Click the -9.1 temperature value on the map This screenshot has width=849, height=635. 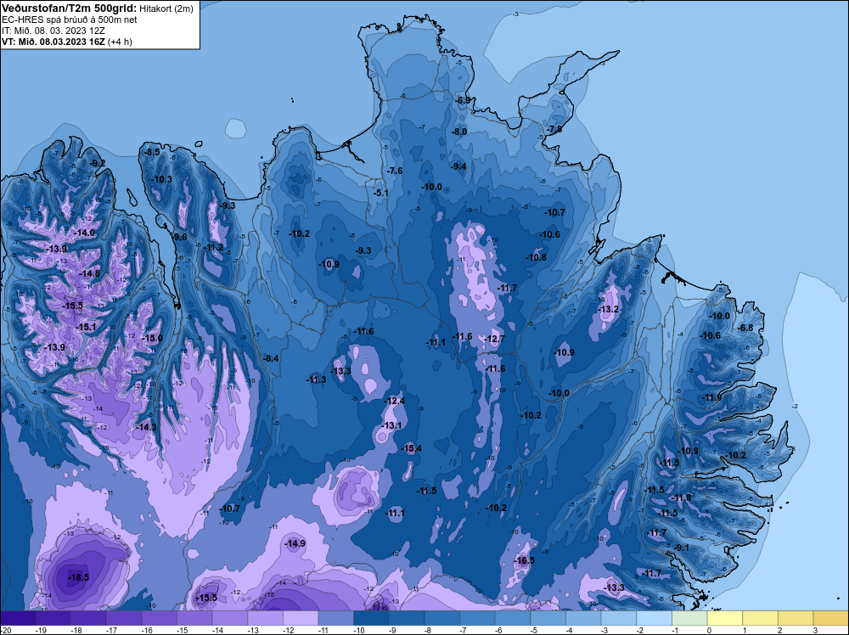681,548
